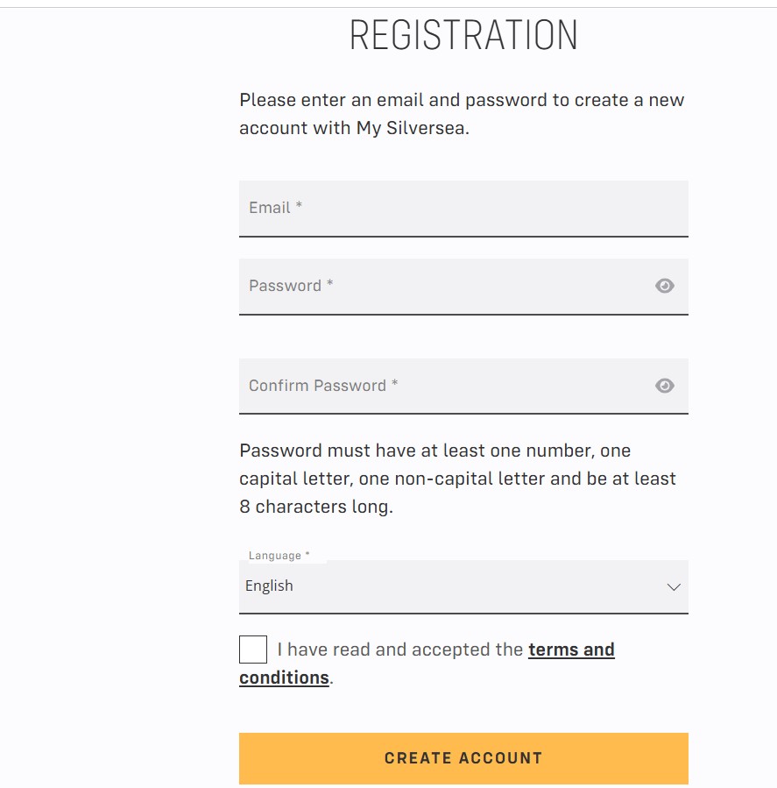777x788 pixels.
Task: Click the "Email *" placeholder label
Action: click(x=275, y=208)
